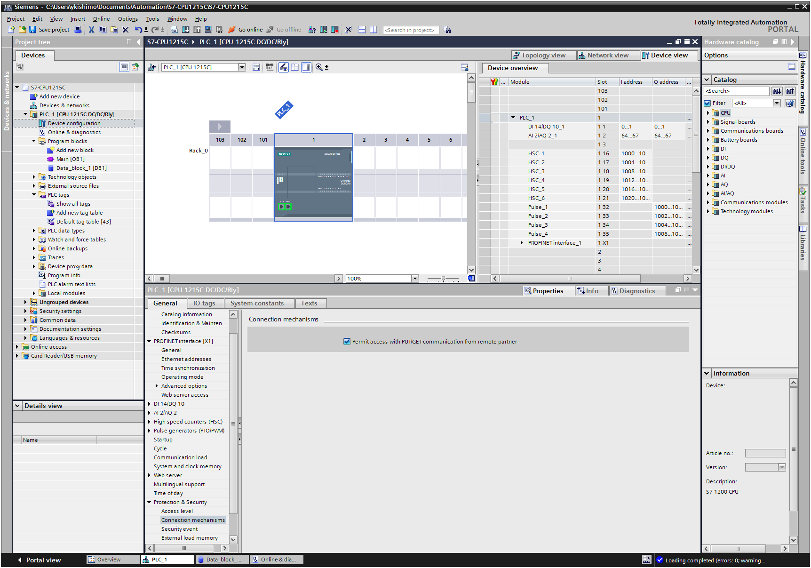The width and height of the screenshot is (811, 568).
Task: Select Access level in Protection & Security
Action: (x=177, y=511)
